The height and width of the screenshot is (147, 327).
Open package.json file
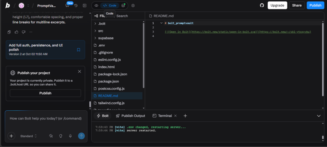(117, 81)
